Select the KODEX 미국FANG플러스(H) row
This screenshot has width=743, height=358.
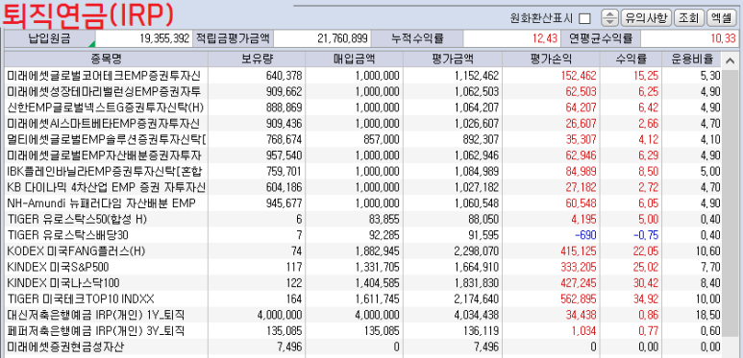[x=362, y=251]
